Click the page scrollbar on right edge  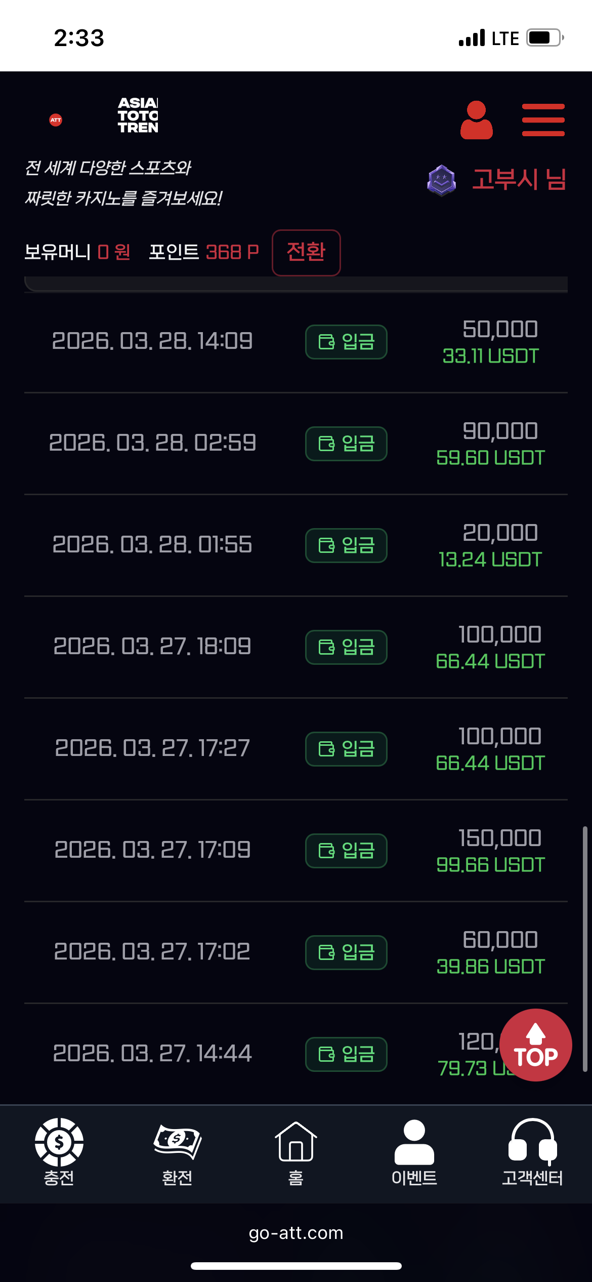(x=584, y=947)
